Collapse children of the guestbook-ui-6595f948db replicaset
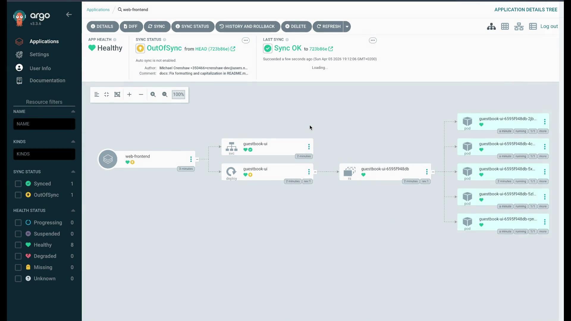 [433, 172]
